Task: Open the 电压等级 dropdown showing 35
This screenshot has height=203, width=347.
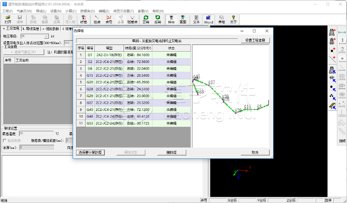Action: pos(35,36)
